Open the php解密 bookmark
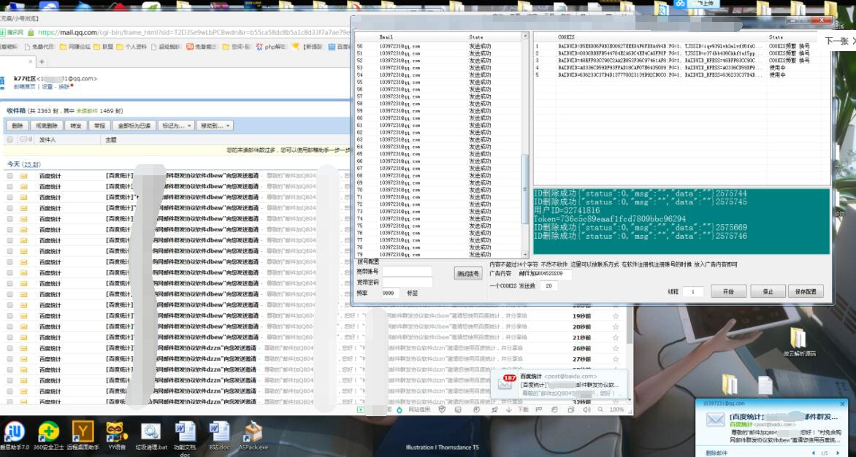 (x=270, y=47)
